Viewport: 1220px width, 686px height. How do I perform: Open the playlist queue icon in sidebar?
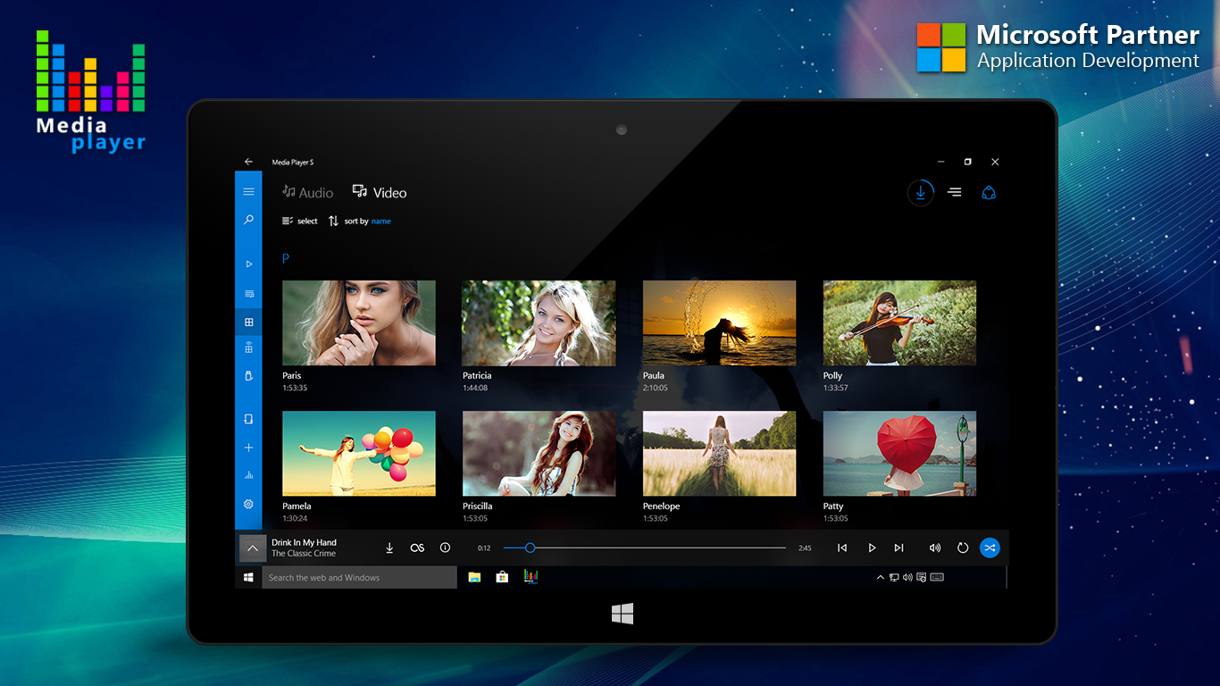pyautogui.click(x=248, y=293)
